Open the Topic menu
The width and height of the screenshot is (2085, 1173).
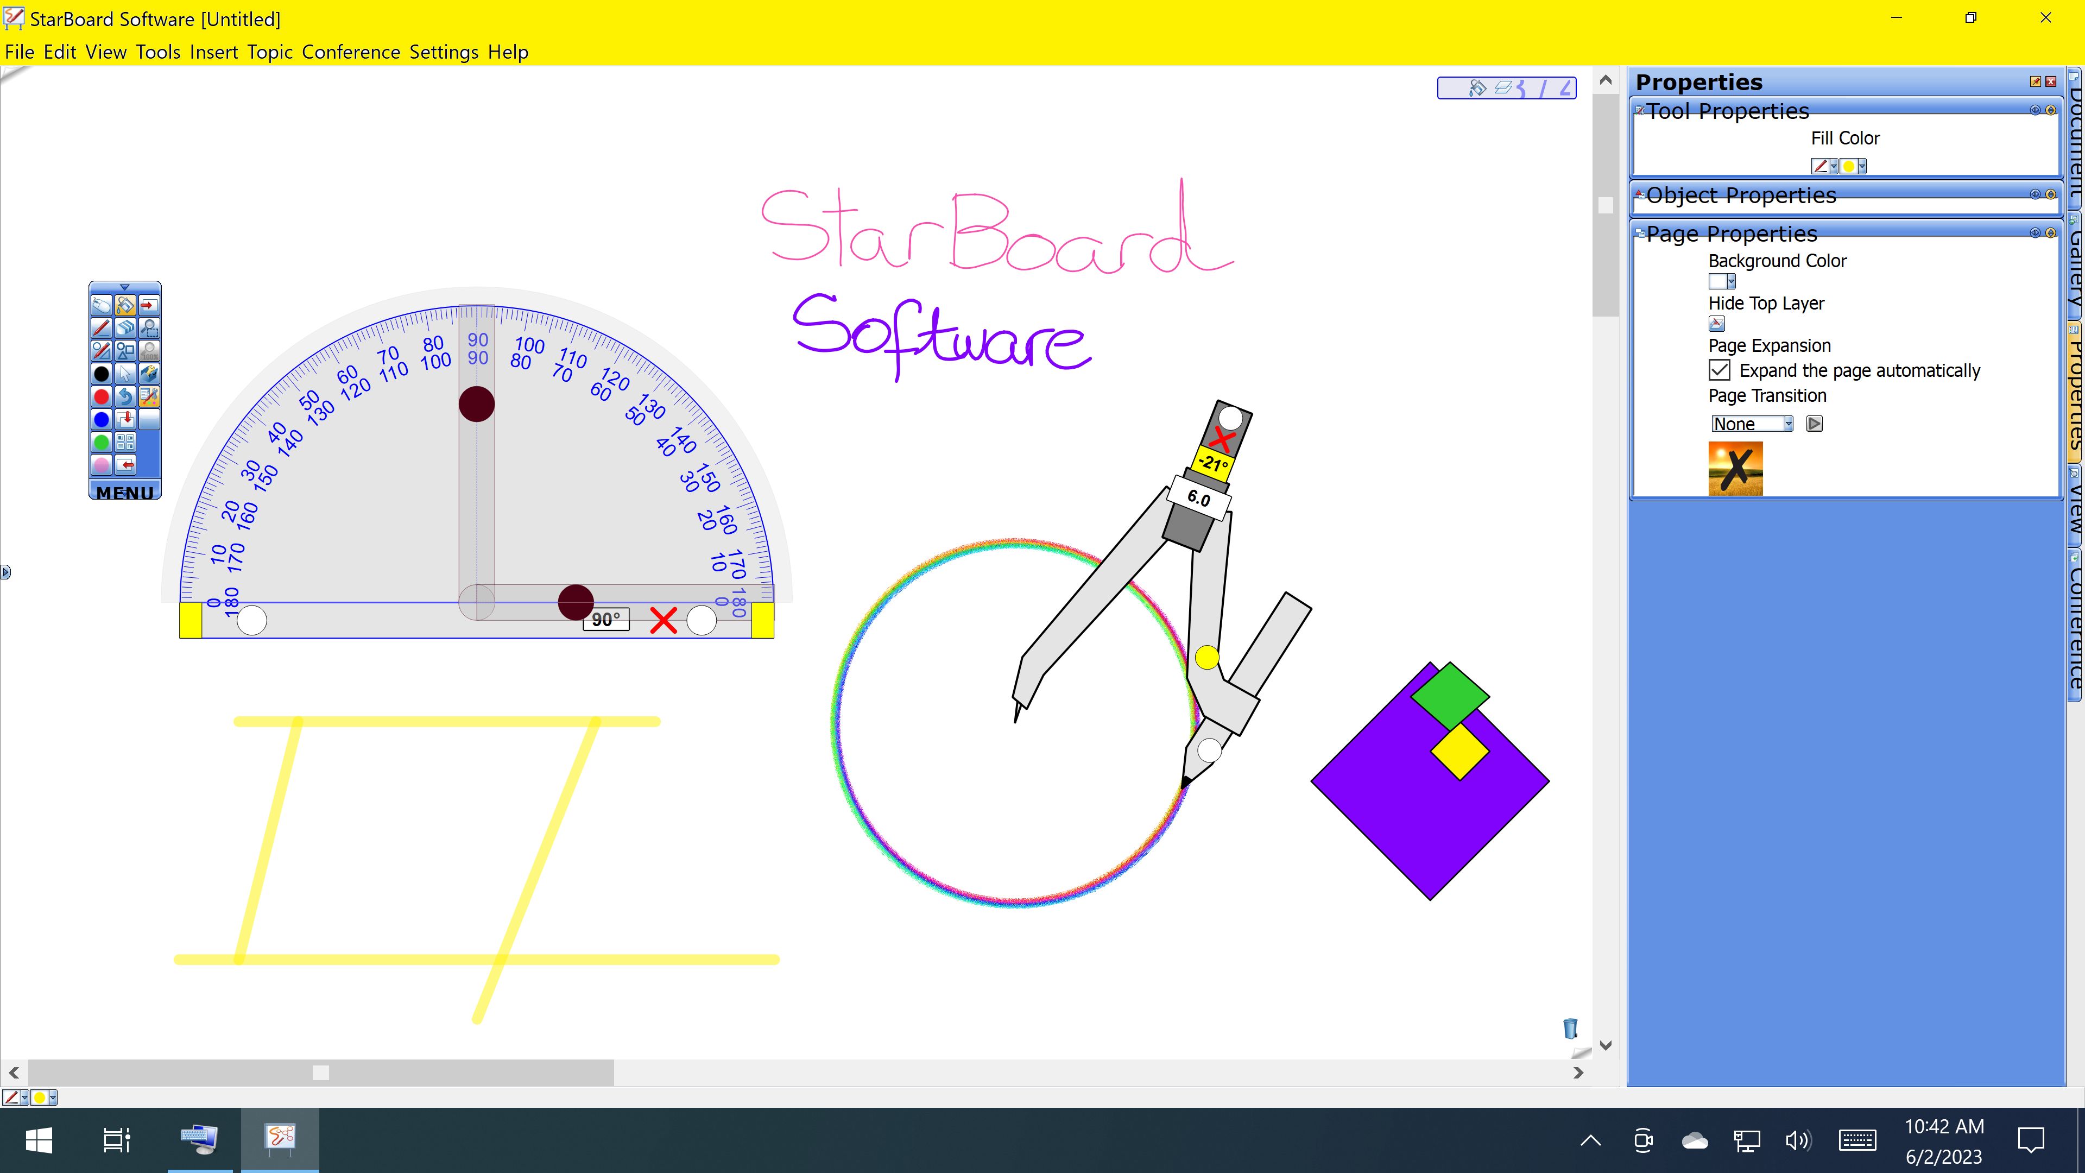[x=269, y=52]
